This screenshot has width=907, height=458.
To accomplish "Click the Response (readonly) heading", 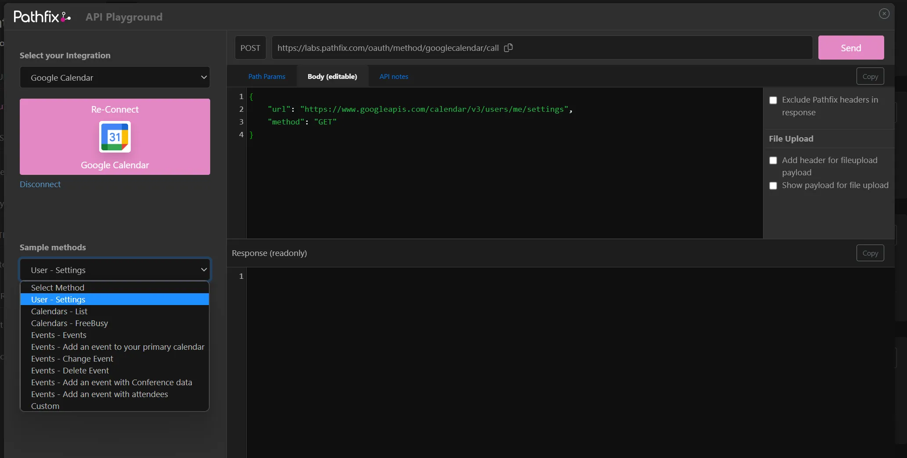I will pos(269,253).
